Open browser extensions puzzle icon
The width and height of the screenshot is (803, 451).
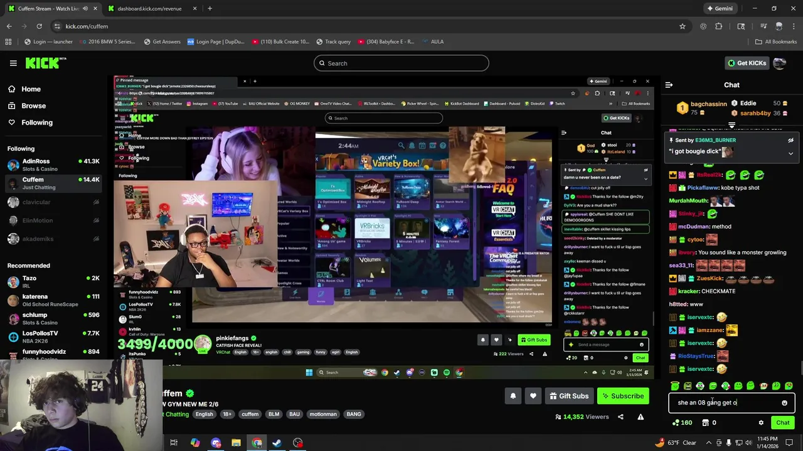pyautogui.click(x=719, y=26)
